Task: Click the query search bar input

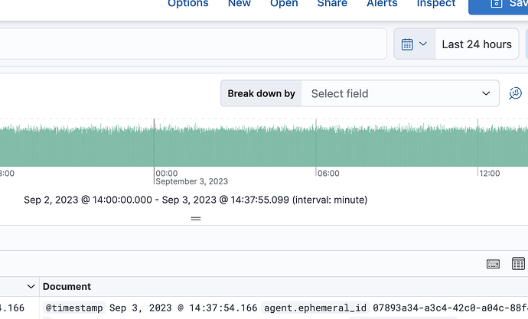Action: [x=193, y=44]
